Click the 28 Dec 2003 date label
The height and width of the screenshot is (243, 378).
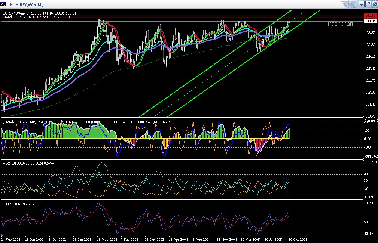[154, 240]
